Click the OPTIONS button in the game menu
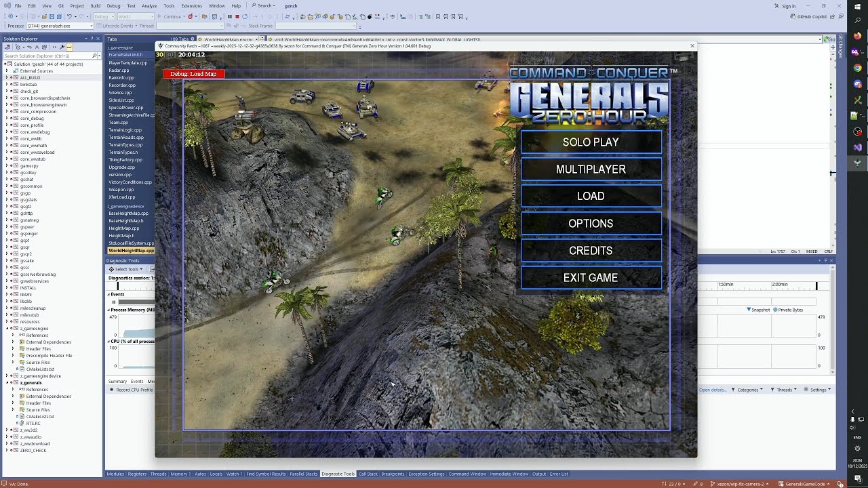 coord(591,224)
